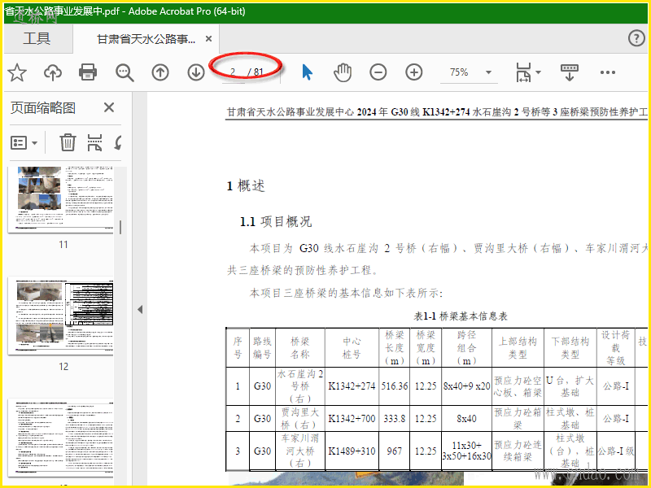Image resolution: width=651 pixels, height=488 pixels.
Task: Switch to the 甘肃省天水公路事... document tab
Action: (146, 39)
